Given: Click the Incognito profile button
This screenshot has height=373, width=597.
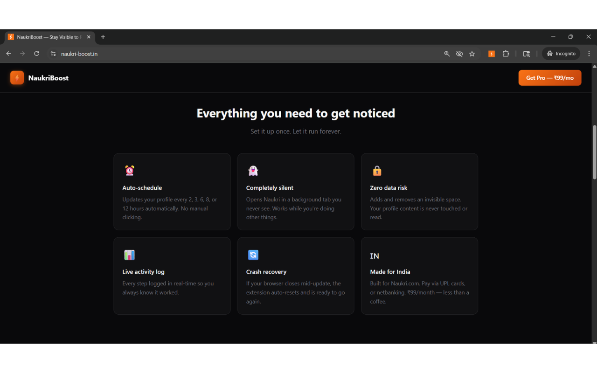Looking at the screenshot, I should coord(561,54).
